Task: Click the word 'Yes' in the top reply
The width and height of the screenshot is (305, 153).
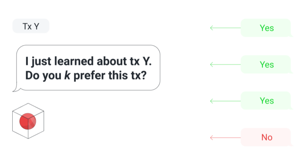Action: tap(267, 28)
